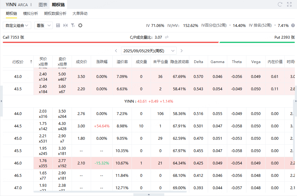Select the 44.0 strike price row
The width and height of the screenshot is (297, 196).
tap(149, 114)
